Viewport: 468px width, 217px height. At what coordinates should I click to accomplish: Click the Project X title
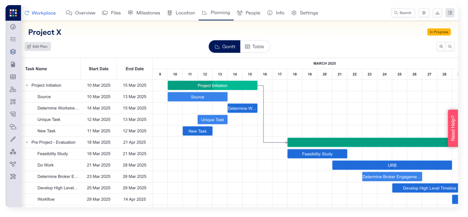pyautogui.click(x=45, y=32)
